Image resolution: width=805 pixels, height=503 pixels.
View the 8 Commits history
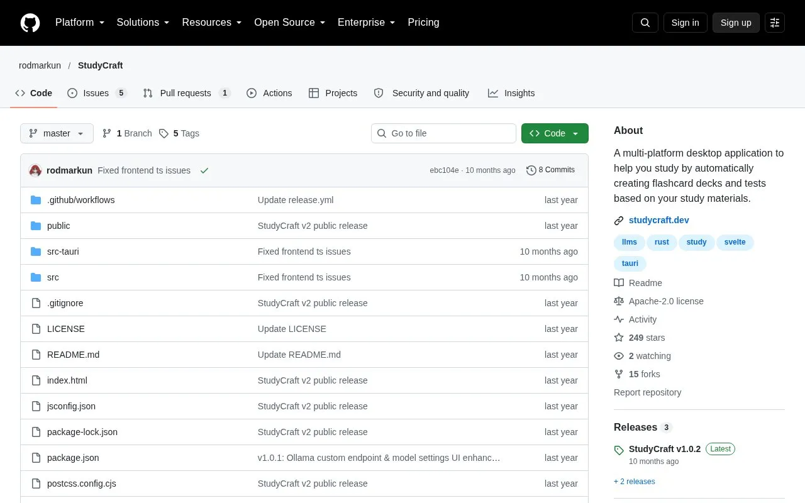point(550,170)
